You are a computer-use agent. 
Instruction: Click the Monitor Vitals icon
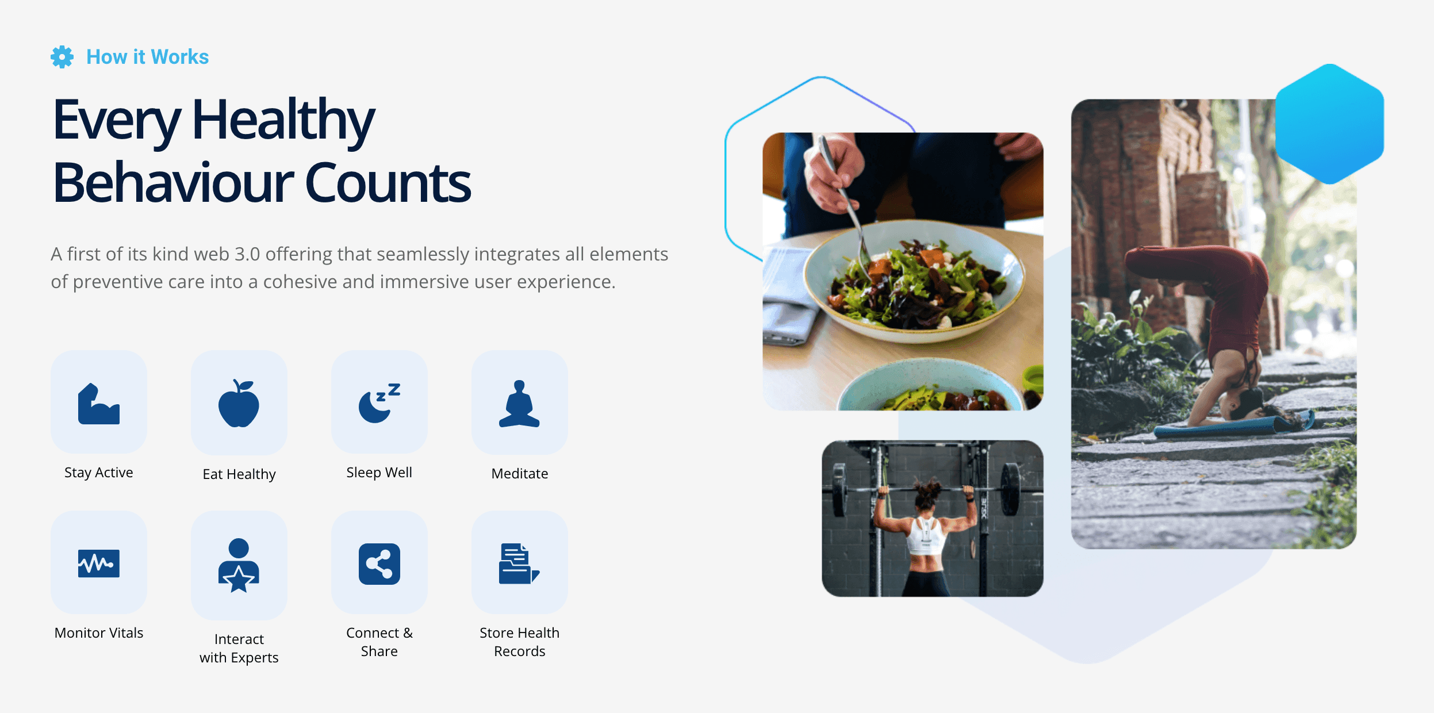pyautogui.click(x=99, y=562)
